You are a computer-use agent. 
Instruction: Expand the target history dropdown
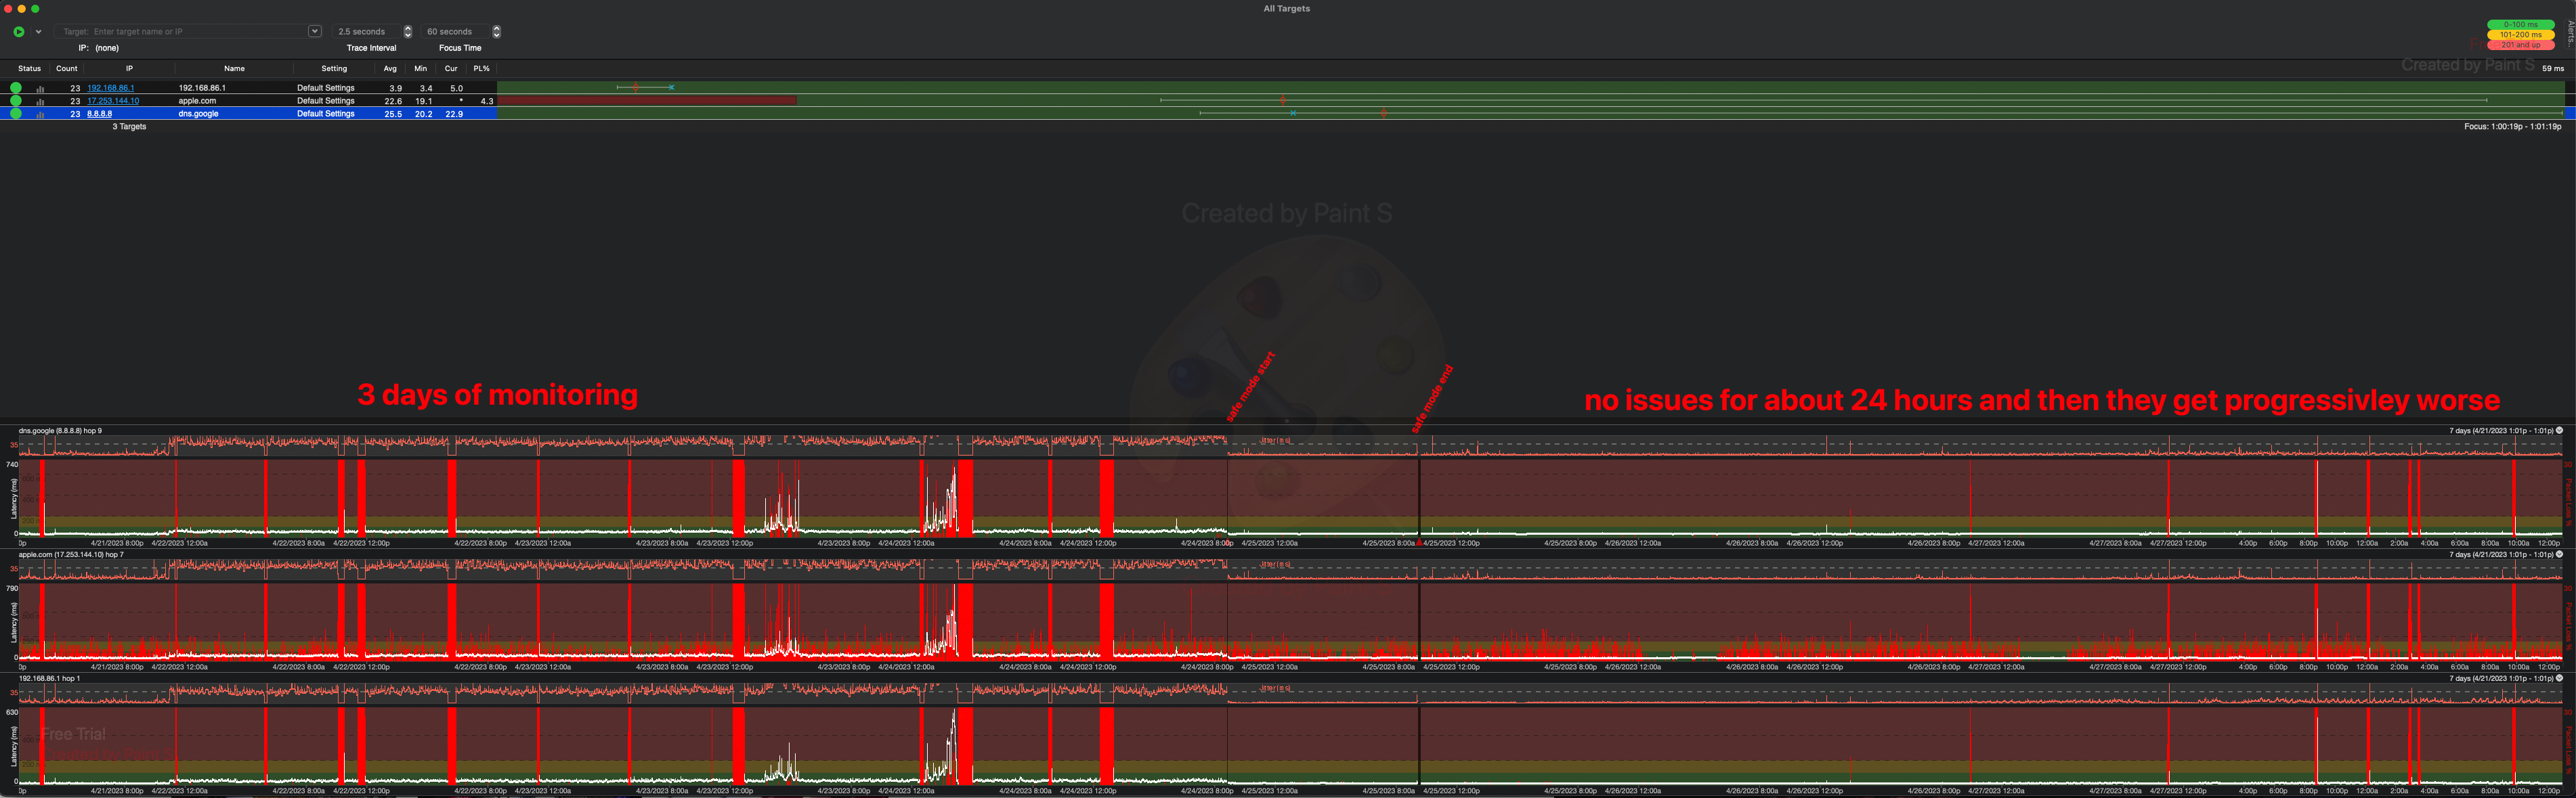315,31
